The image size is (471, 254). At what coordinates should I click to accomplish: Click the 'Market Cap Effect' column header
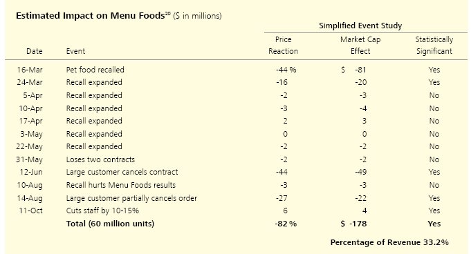(360, 45)
